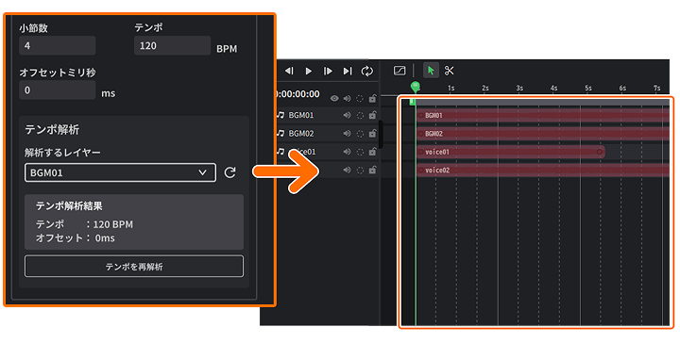Refresh the layer list with reload icon
The width and height of the screenshot is (680, 343).
[x=229, y=172]
